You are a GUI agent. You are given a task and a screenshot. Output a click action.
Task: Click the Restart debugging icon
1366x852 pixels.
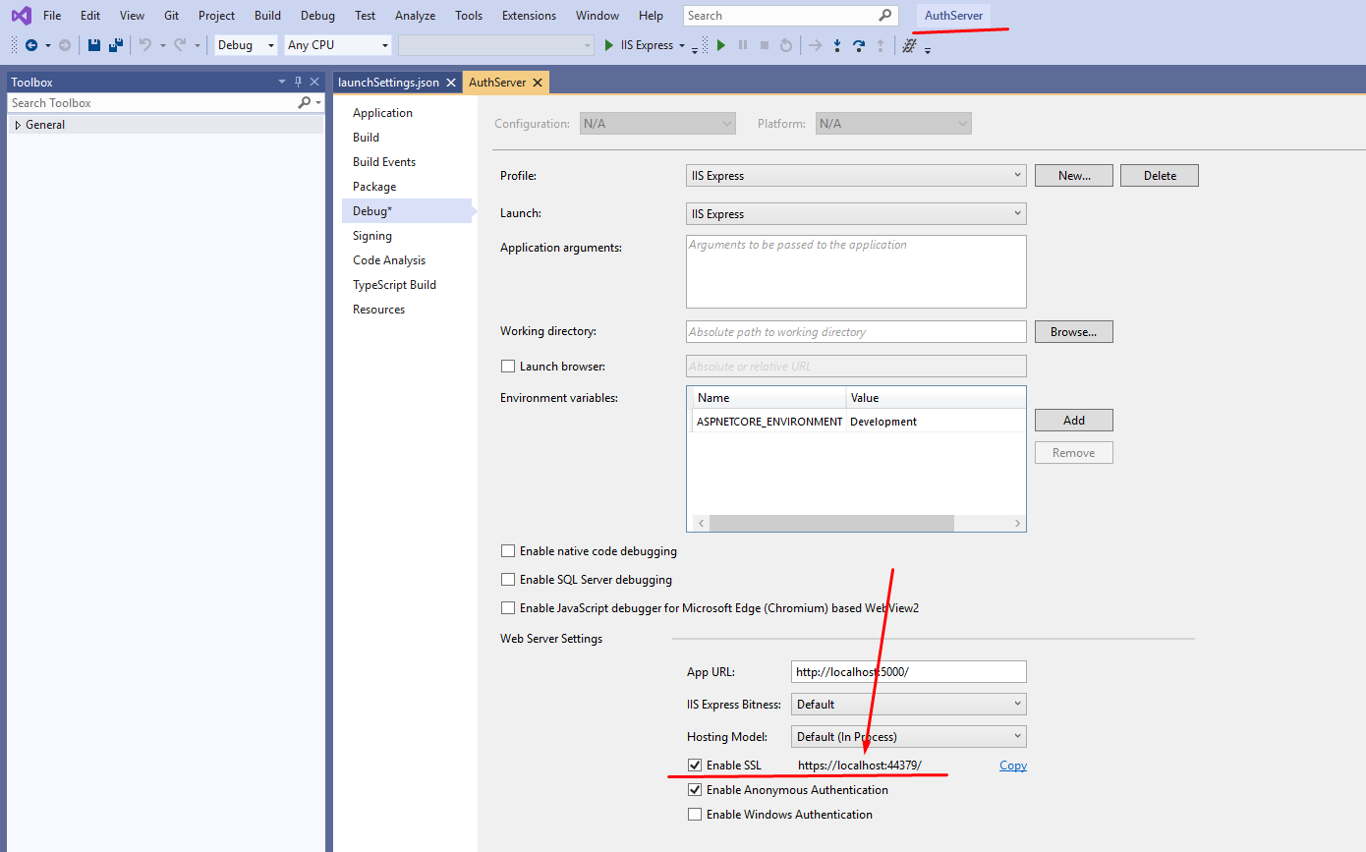coord(786,45)
